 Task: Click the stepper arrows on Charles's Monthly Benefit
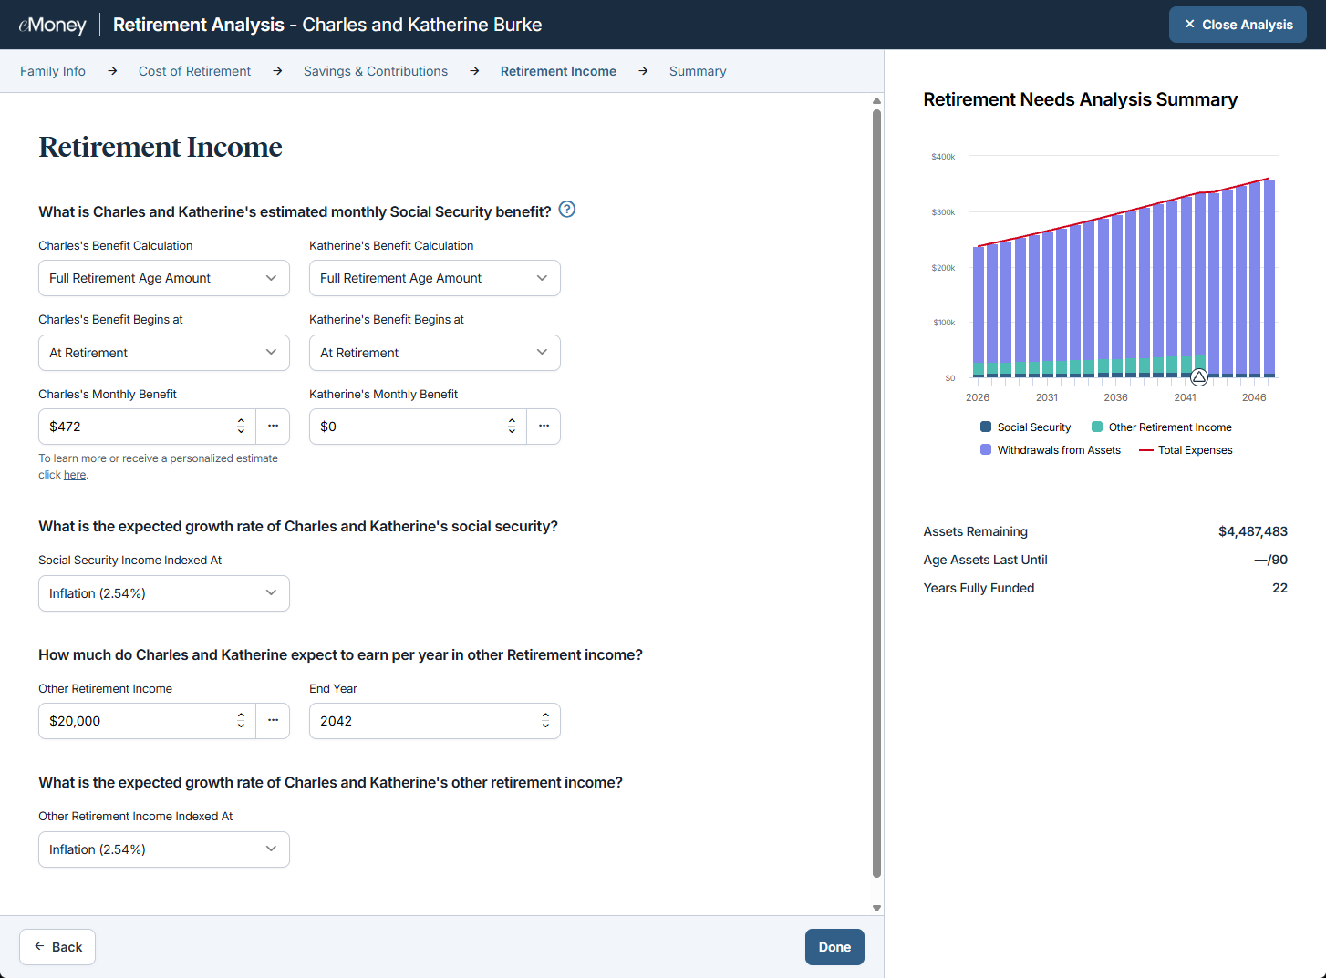pyautogui.click(x=241, y=427)
